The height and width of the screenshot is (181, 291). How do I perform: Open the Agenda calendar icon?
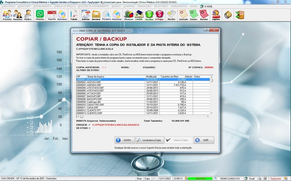click(52, 15)
